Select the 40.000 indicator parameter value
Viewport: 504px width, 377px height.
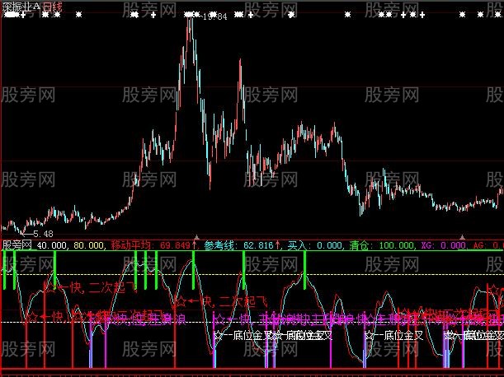[x=51, y=246]
